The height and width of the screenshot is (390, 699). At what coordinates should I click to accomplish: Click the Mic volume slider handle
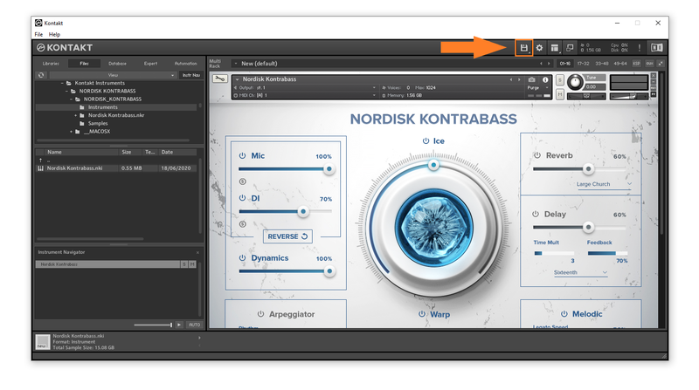point(329,169)
